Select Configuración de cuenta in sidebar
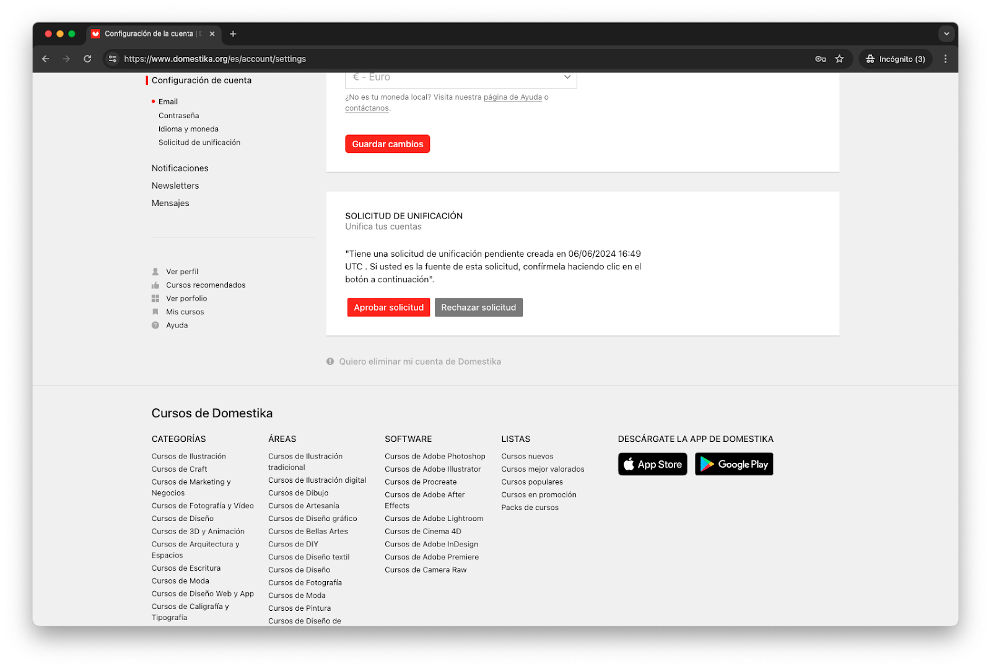Viewport: 991px width, 669px height. [201, 80]
